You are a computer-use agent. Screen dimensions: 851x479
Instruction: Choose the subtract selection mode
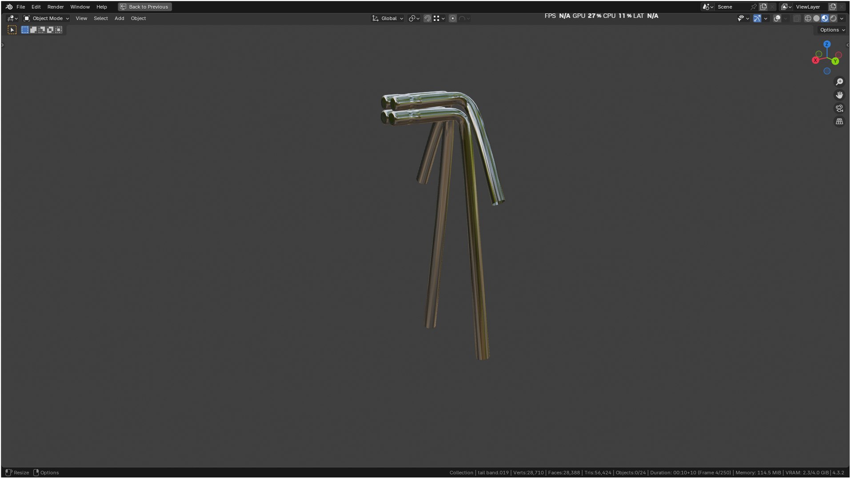(42, 30)
